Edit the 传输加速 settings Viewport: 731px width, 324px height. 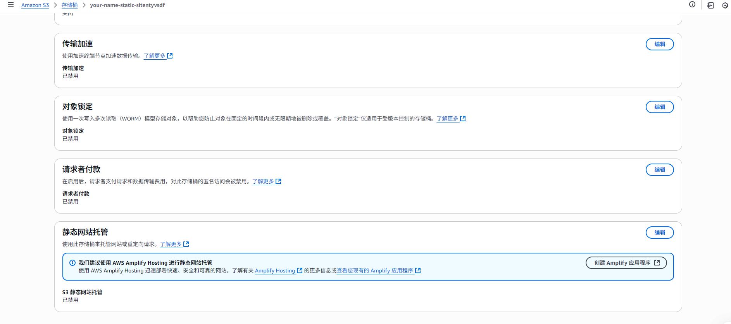(659, 44)
